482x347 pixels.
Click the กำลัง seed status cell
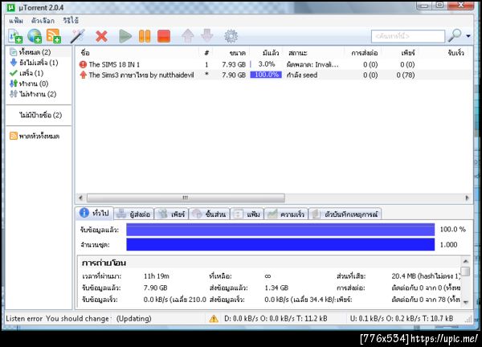tap(302, 75)
